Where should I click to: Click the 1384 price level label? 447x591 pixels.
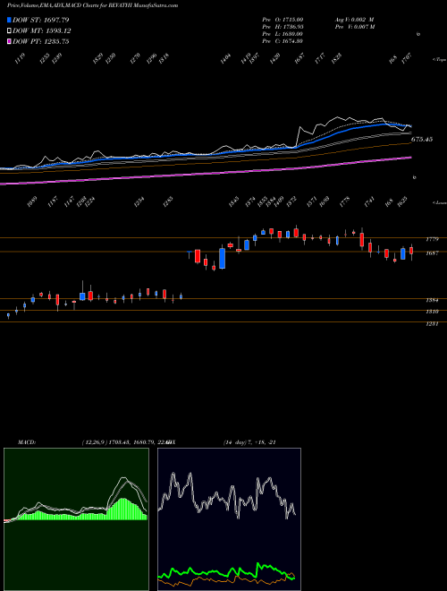click(x=432, y=300)
